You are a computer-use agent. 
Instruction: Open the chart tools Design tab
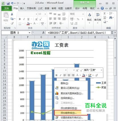click(77, 9)
